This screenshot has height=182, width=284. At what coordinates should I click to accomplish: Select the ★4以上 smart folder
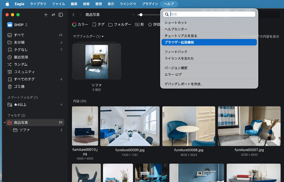[x=35, y=105]
